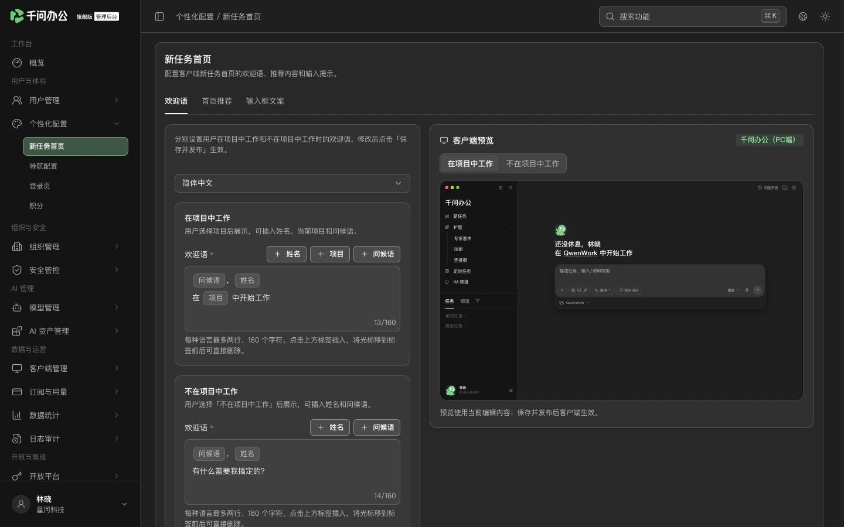Switch to the 输入框文案 tab
The height and width of the screenshot is (527, 844).
[265, 101]
